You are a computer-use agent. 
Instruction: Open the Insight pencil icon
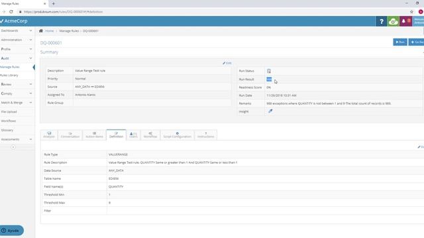click(270, 111)
